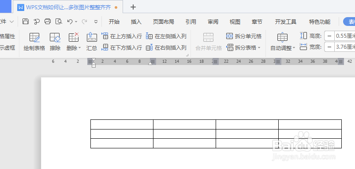The height and width of the screenshot is (169, 355).
Task: Decrease the 宽度 value with minus button
Action: tap(329, 47)
